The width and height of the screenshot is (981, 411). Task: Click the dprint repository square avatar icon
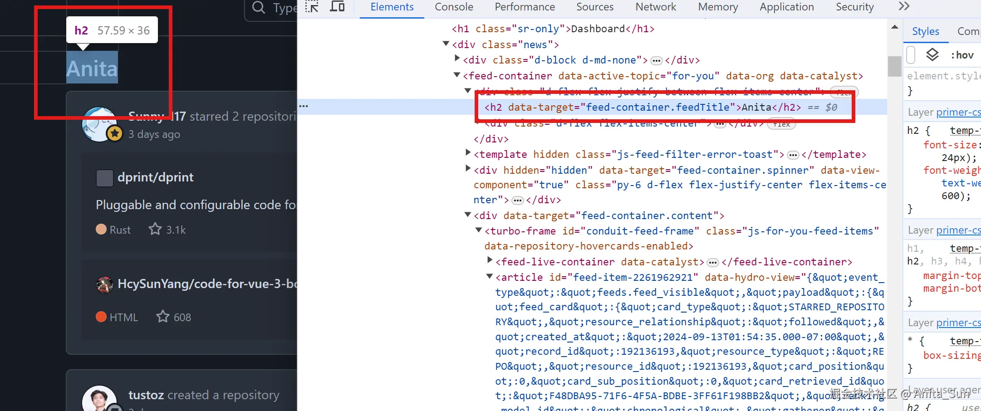[104, 178]
